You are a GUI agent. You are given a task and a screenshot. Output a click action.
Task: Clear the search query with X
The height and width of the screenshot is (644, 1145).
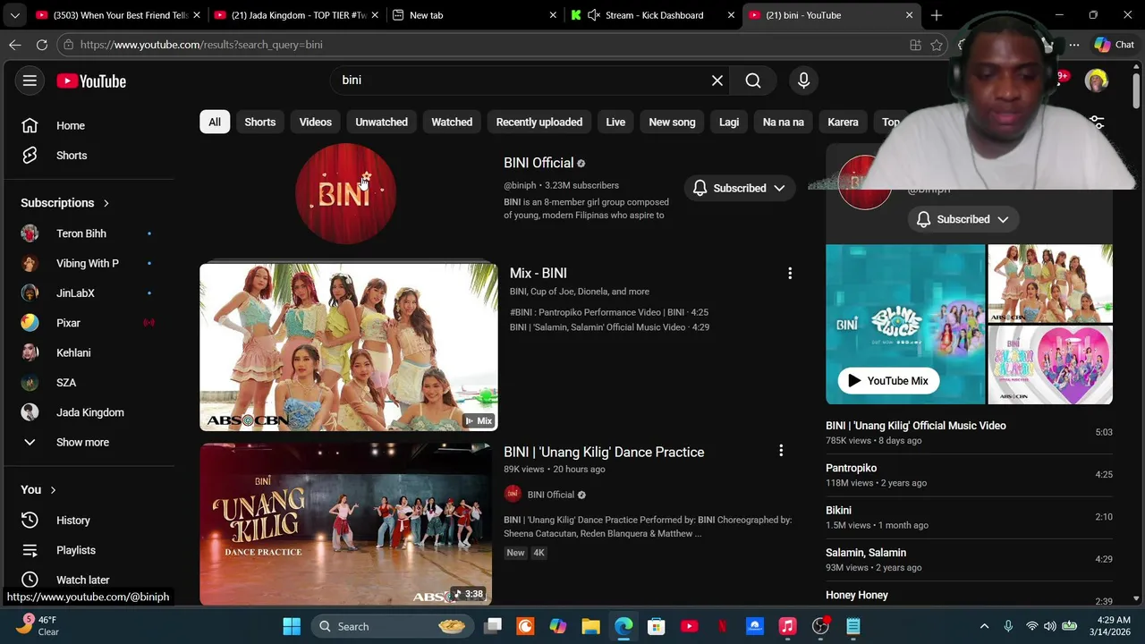717,80
